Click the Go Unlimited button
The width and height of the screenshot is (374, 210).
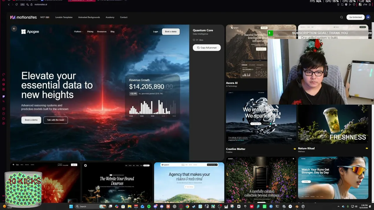355,17
